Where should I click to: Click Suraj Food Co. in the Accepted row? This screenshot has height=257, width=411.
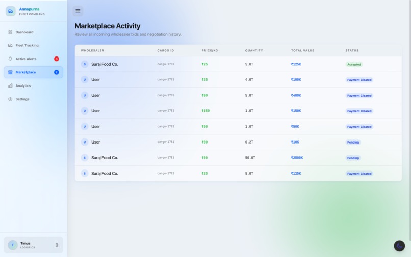[105, 64]
